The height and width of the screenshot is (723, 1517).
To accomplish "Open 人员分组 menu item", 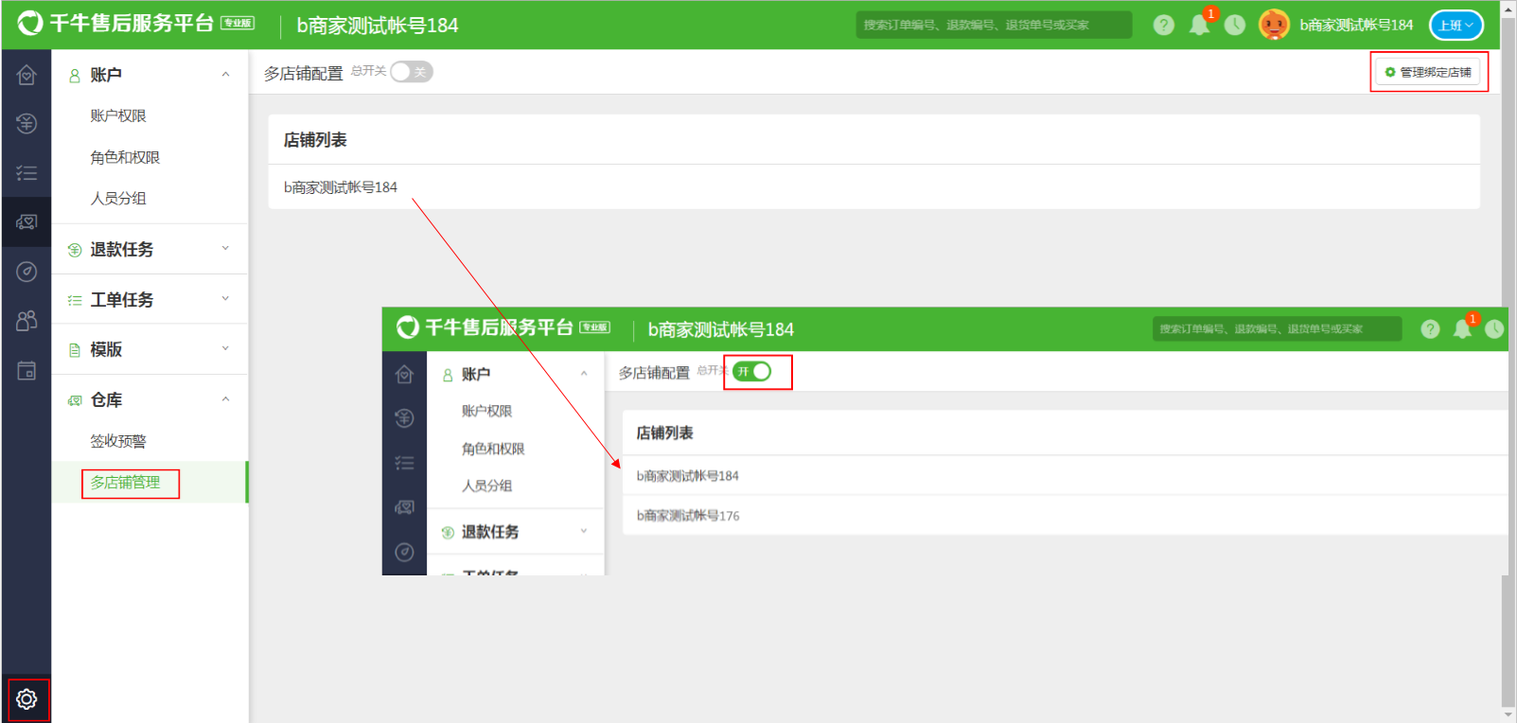I will coord(118,198).
